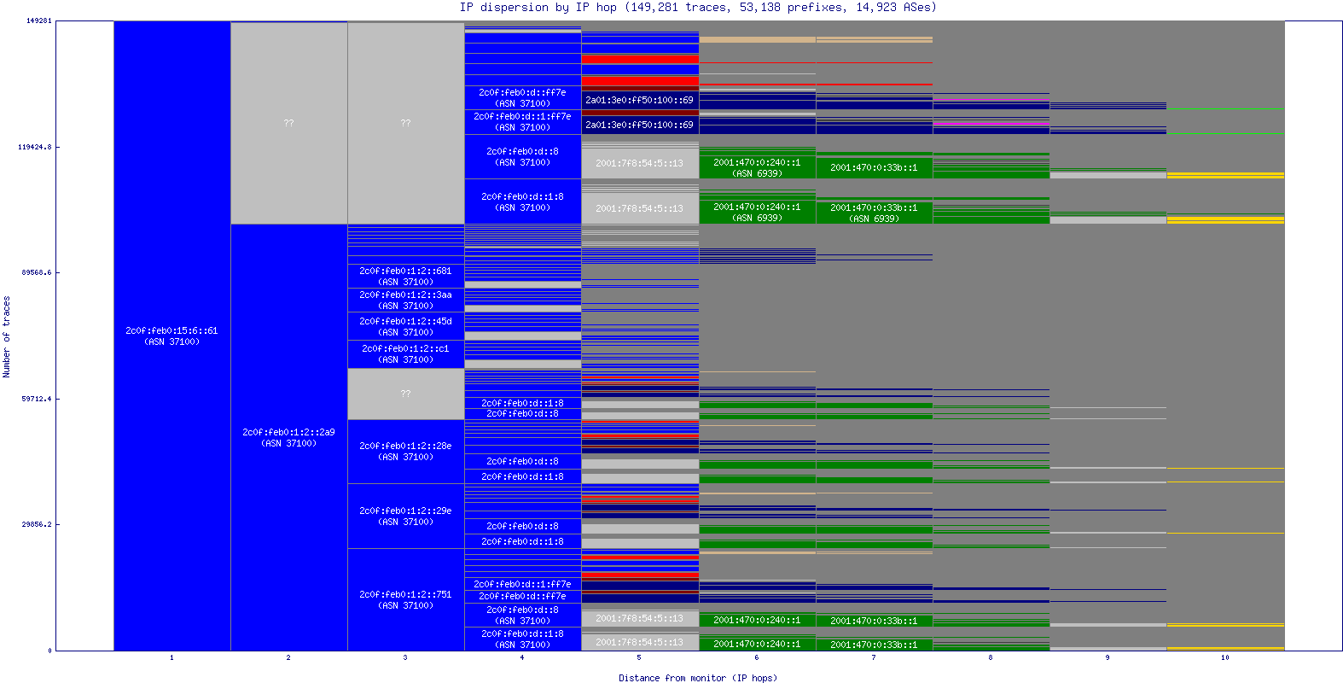The width and height of the screenshot is (1343, 683).
Task: Click the gray '??' block in hop 2
Action: 289,123
